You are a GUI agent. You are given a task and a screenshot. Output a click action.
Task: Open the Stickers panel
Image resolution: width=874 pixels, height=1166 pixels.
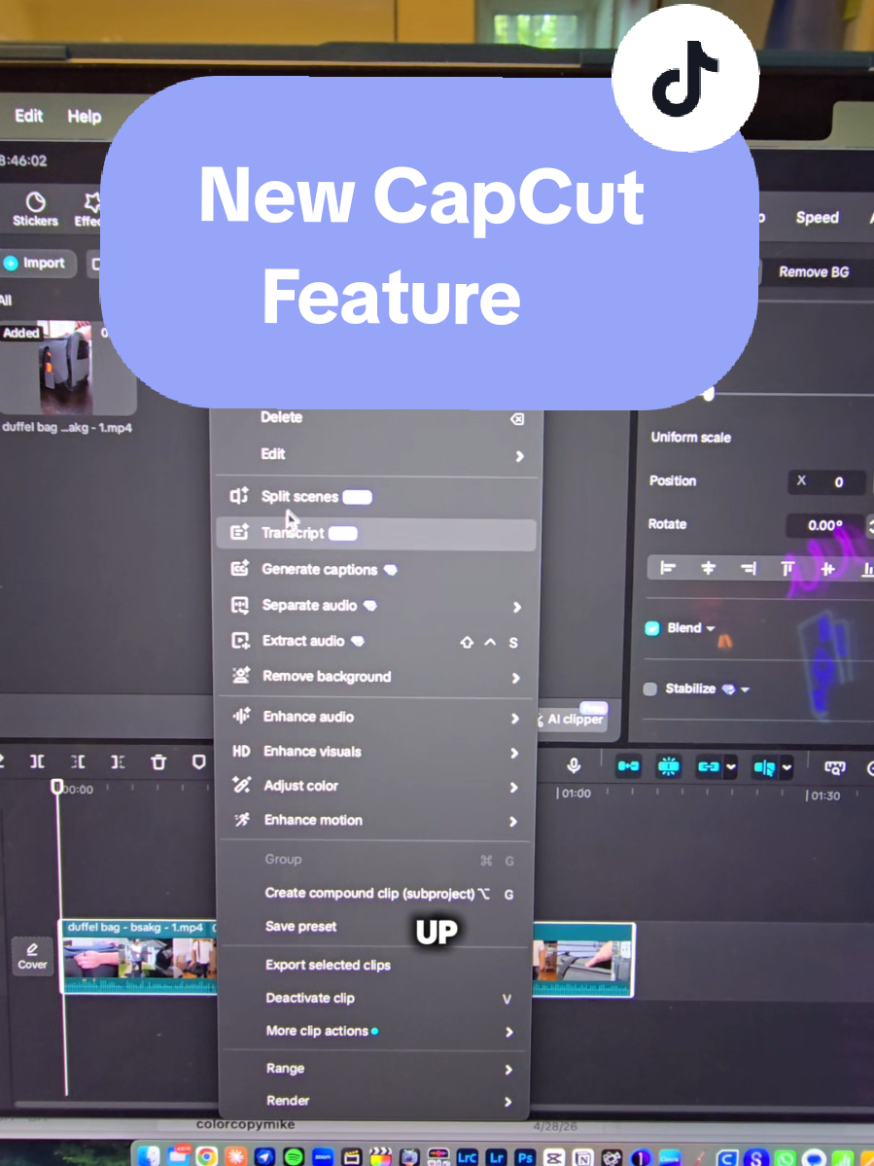[35, 210]
